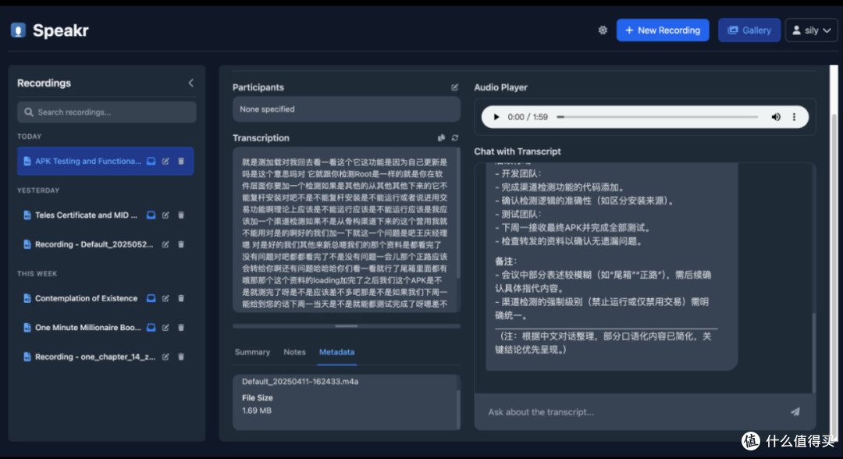Click the Default_20250411-162433.m4a filename

pyautogui.click(x=300, y=382)
